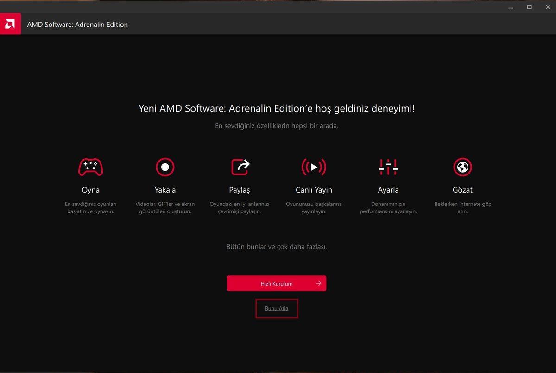Click description 'Oyununuzu başkalarına yayınlayın'
The image size is (556, 373).
click(x=314, y=208)
